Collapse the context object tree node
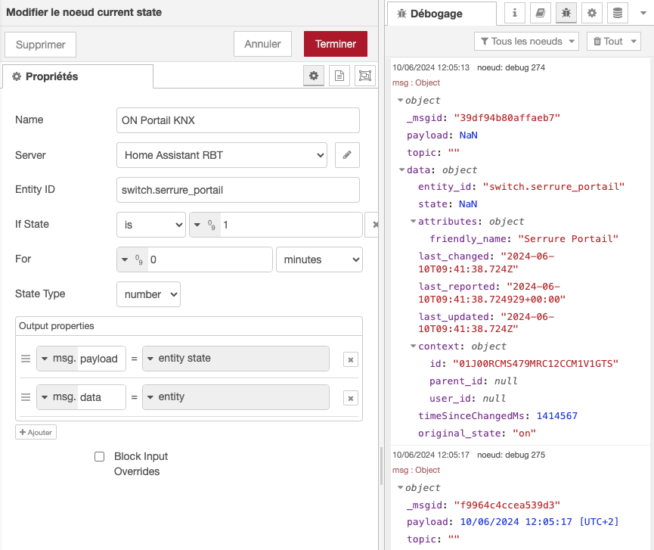 click(414, 346)
